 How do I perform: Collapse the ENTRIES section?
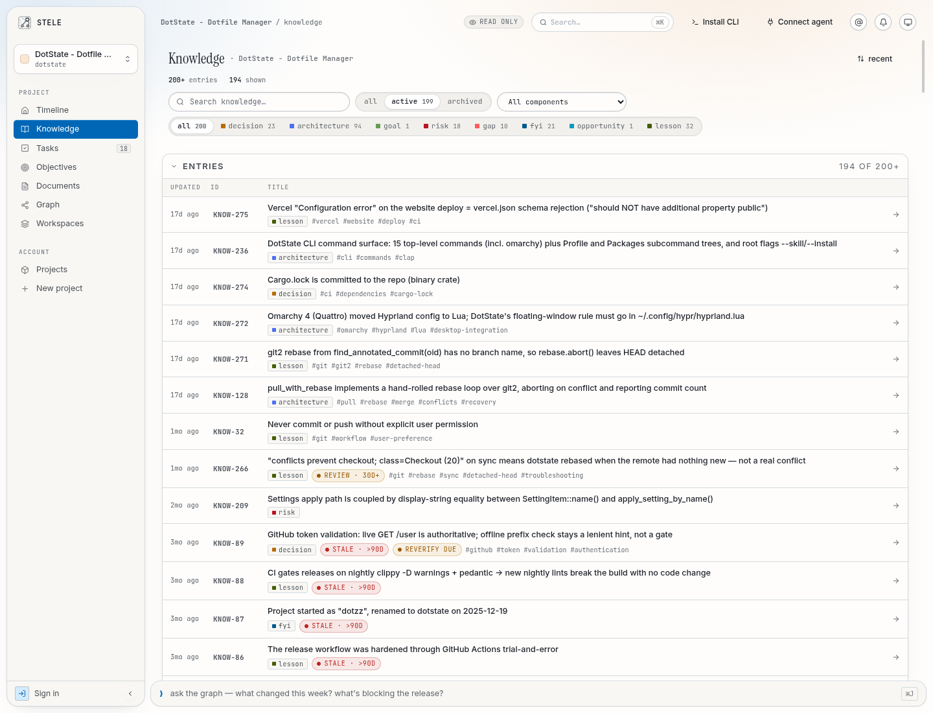pos(174,167)
